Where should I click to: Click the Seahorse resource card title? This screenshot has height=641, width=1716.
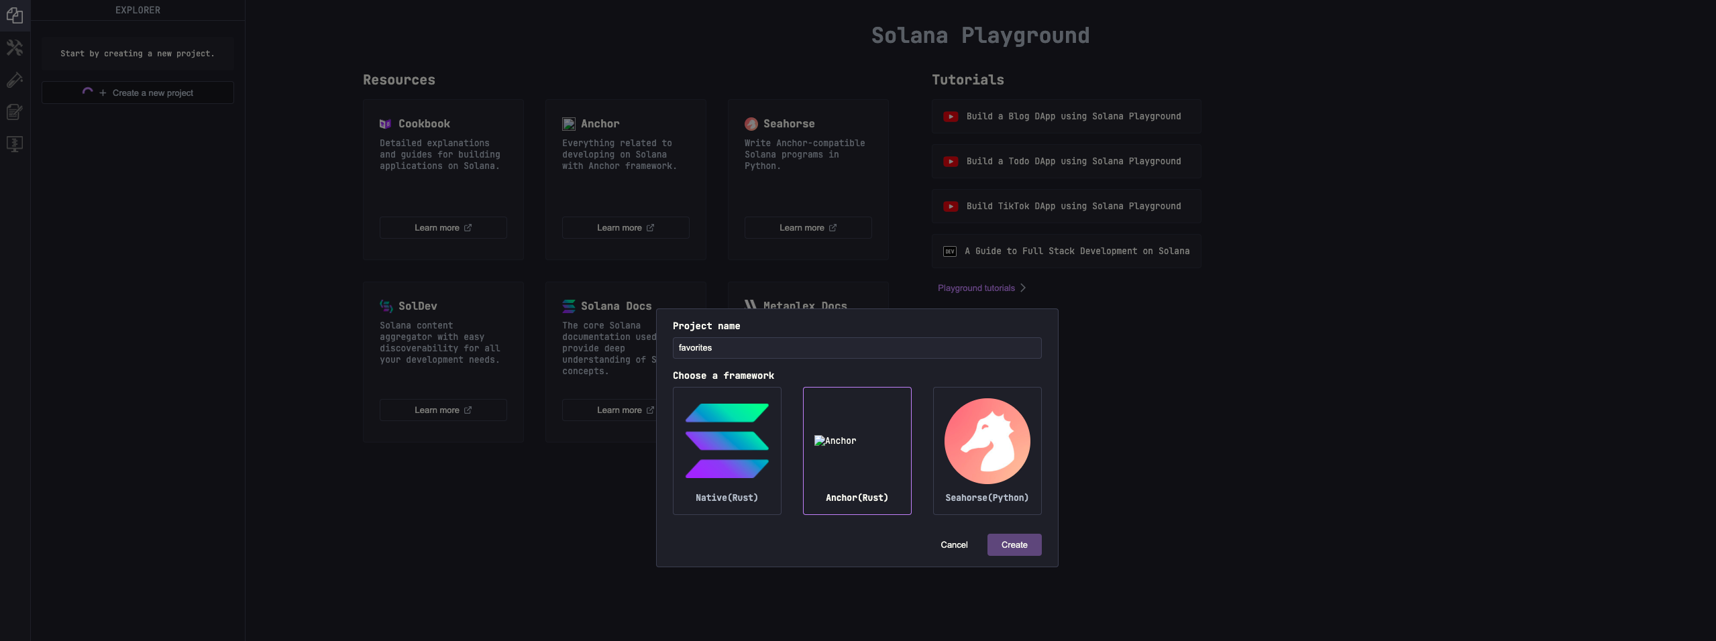(789, 124)
